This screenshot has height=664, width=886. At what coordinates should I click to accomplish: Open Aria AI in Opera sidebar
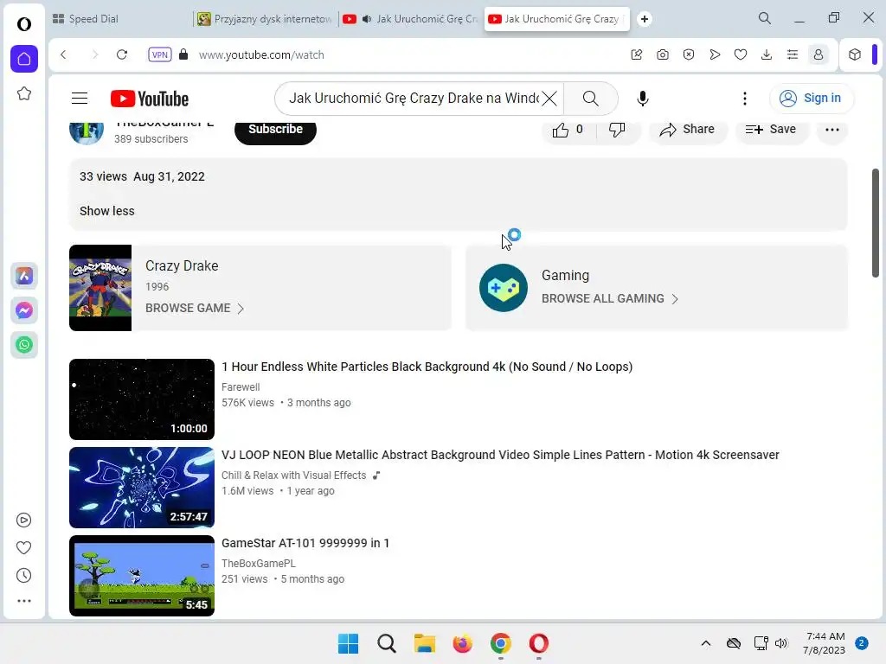point(24,276)
